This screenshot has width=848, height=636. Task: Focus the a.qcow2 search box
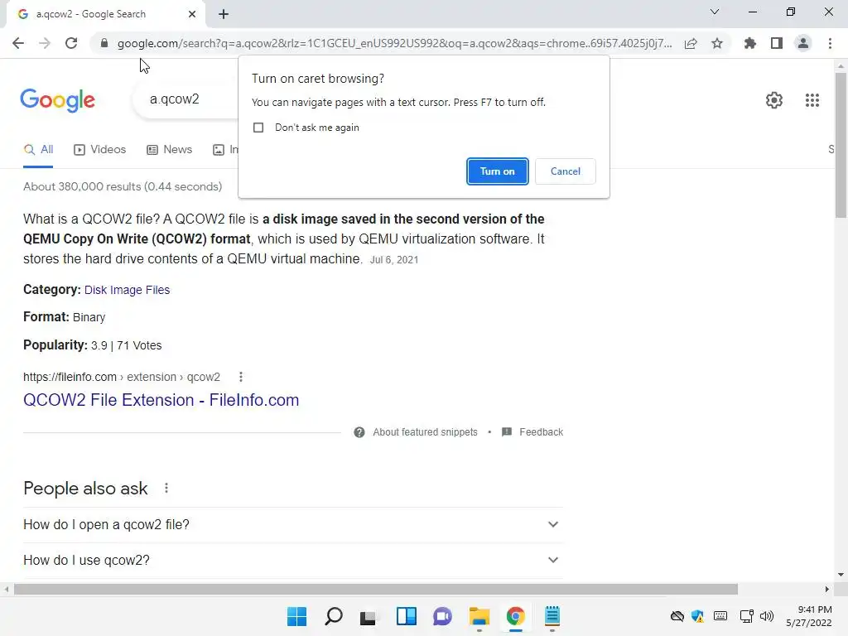coord(186,99)
